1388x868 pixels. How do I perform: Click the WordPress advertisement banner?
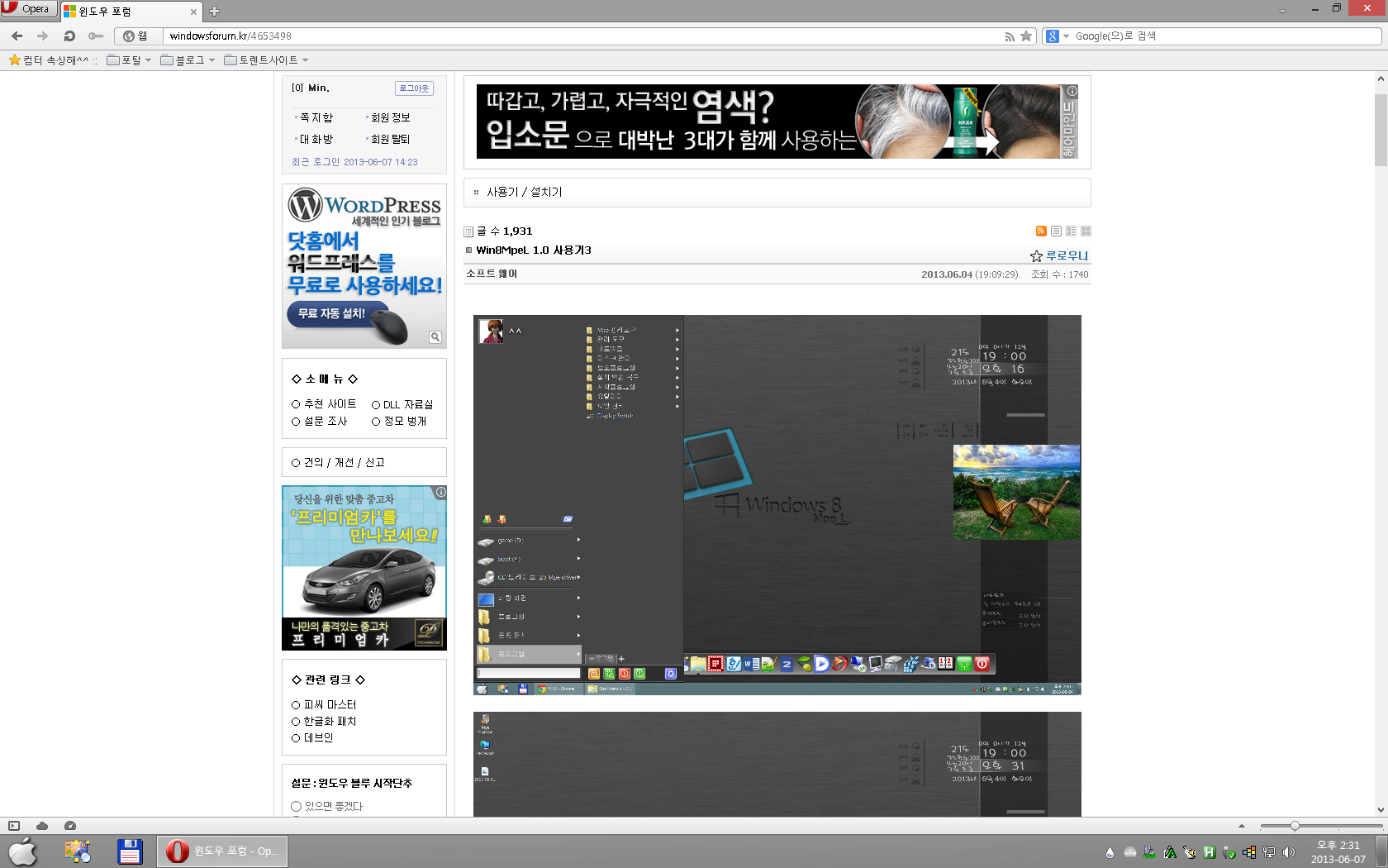(364, 265)
